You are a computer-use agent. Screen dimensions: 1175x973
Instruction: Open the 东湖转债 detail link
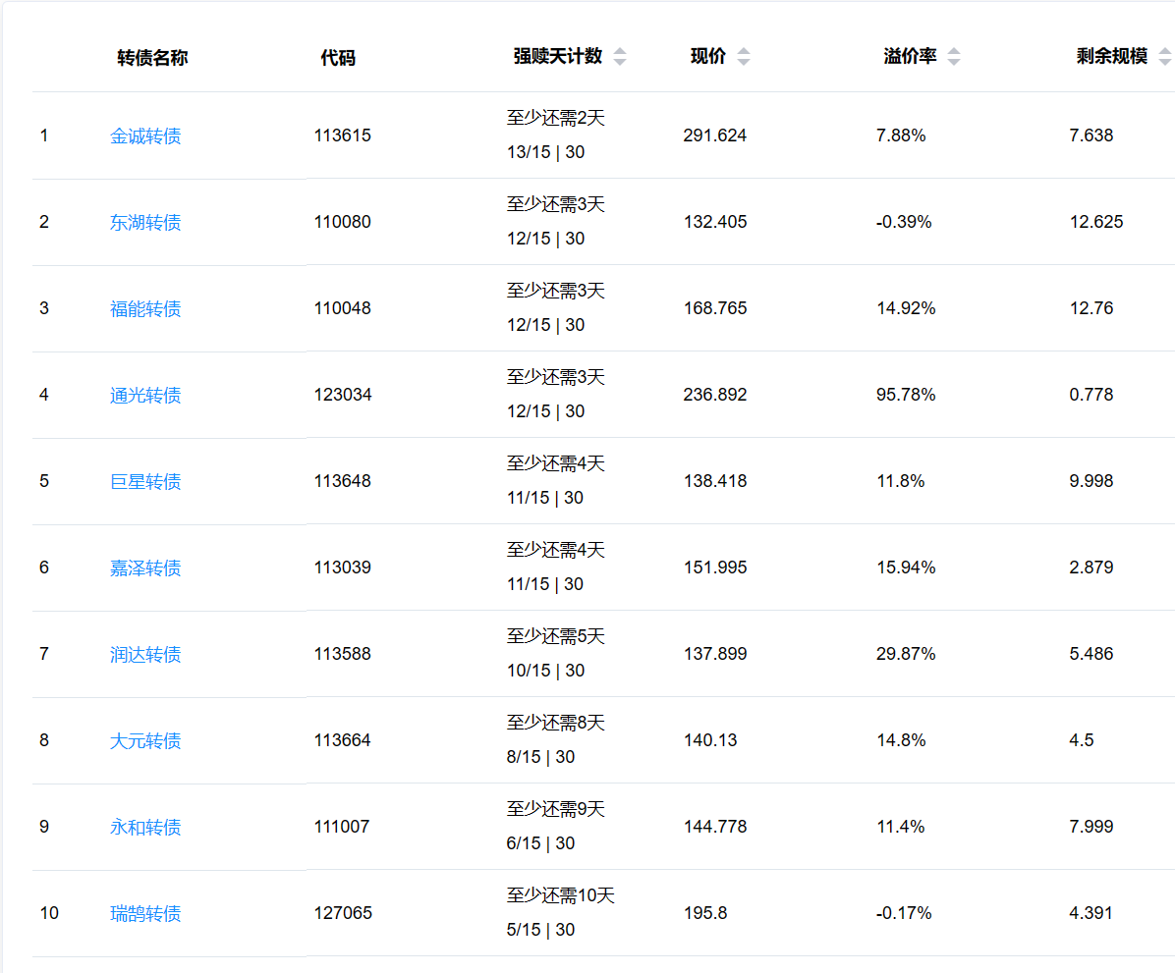point(145,222)
